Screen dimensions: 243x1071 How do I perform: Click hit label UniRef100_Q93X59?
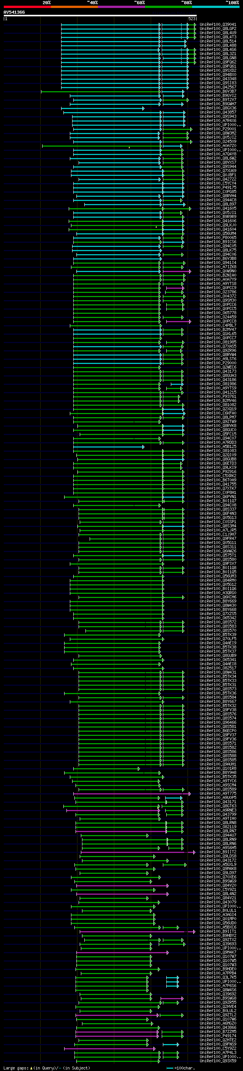pos(218,1061)
